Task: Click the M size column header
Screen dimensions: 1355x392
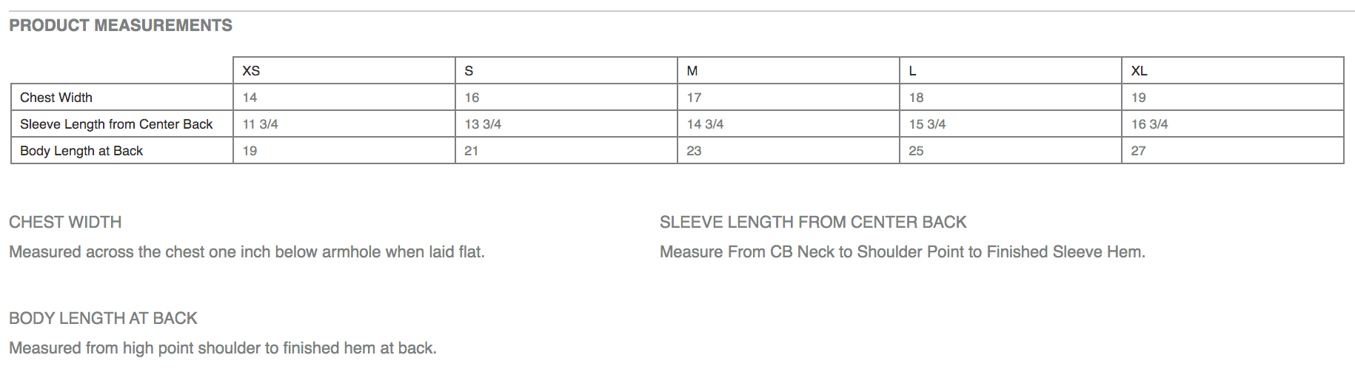Action: click(692, 71)
